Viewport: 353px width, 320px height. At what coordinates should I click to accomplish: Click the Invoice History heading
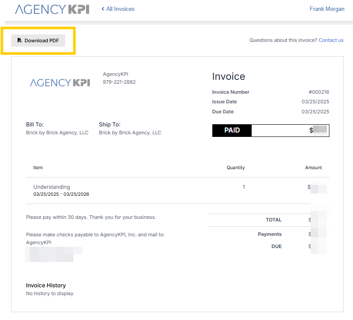coord(46,286)
